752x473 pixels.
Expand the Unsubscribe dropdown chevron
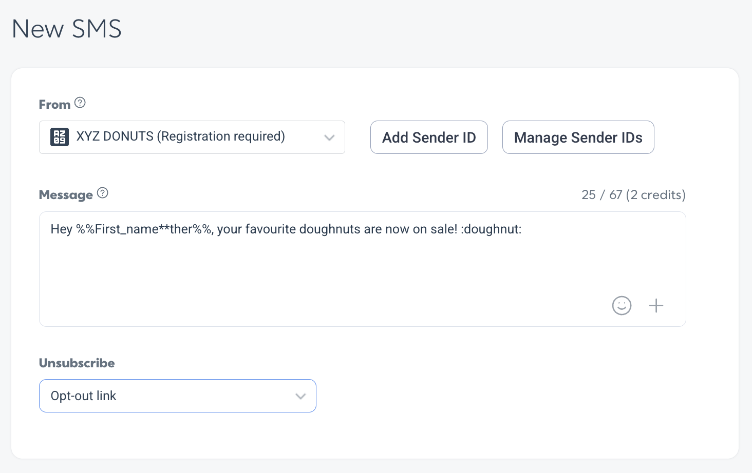[300, 396]
